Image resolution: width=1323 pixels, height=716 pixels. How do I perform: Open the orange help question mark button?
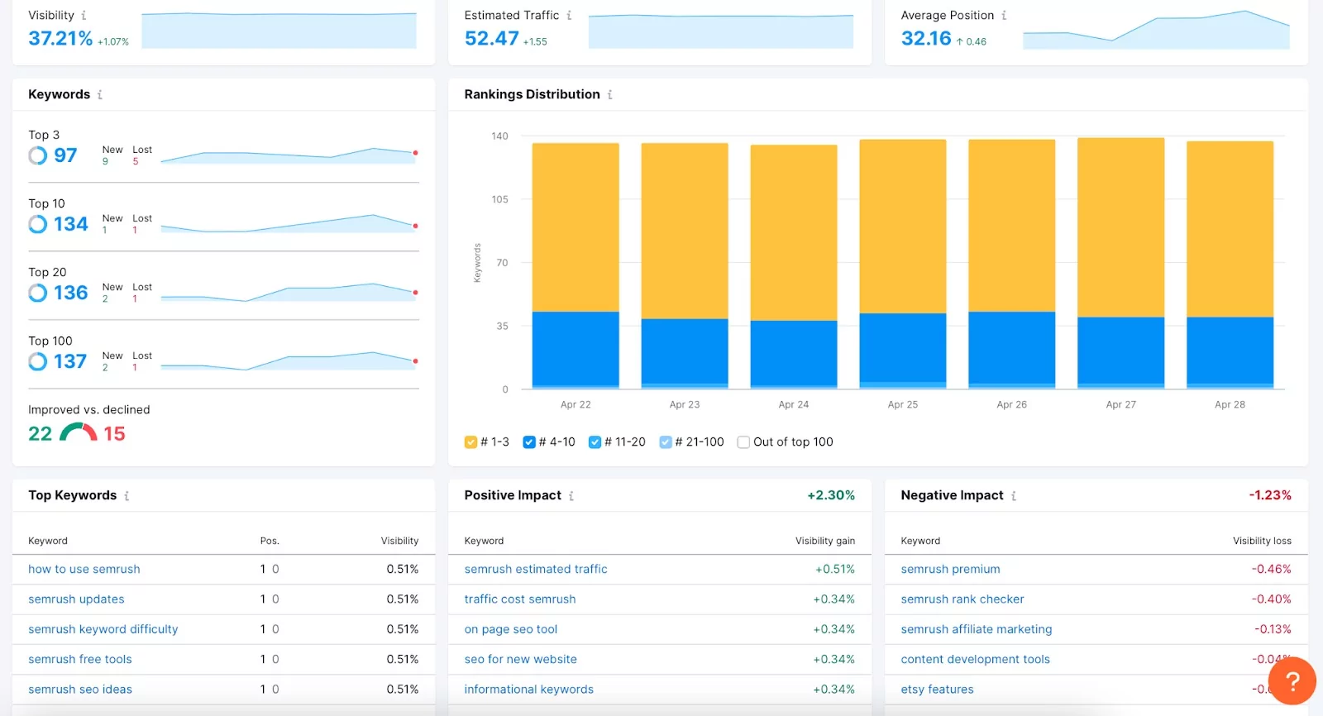pos(1292,680)
